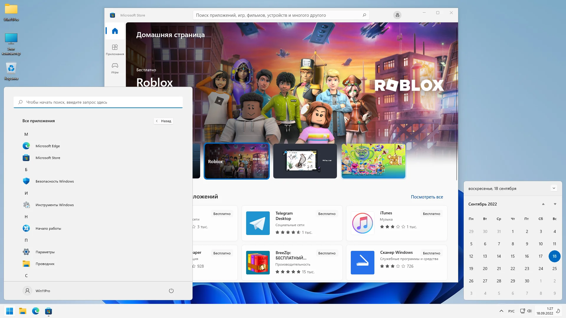Click the Back button in Start menu
The image size is (566, 318).
coord(163,121)
